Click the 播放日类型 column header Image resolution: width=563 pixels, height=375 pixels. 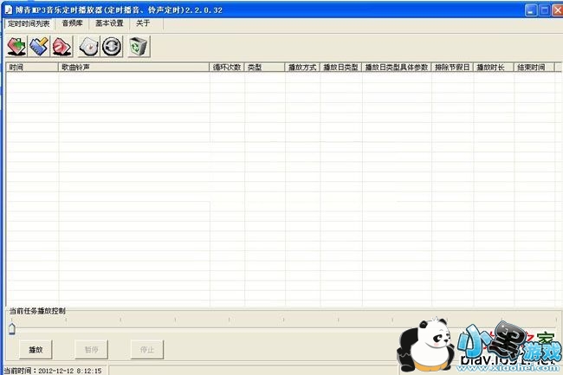(x=340, y=67)
